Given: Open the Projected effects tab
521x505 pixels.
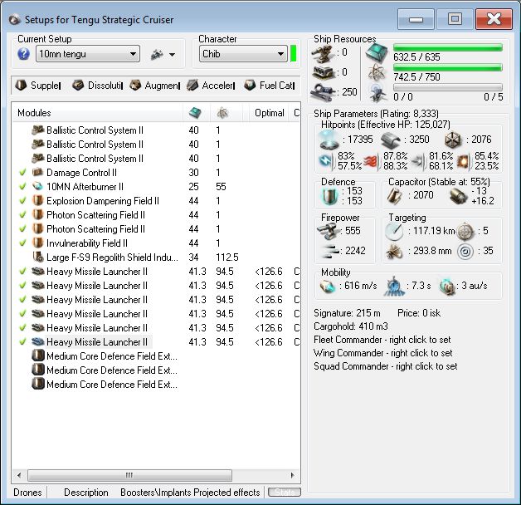Looking at the screenshot, I should [227, 493].
